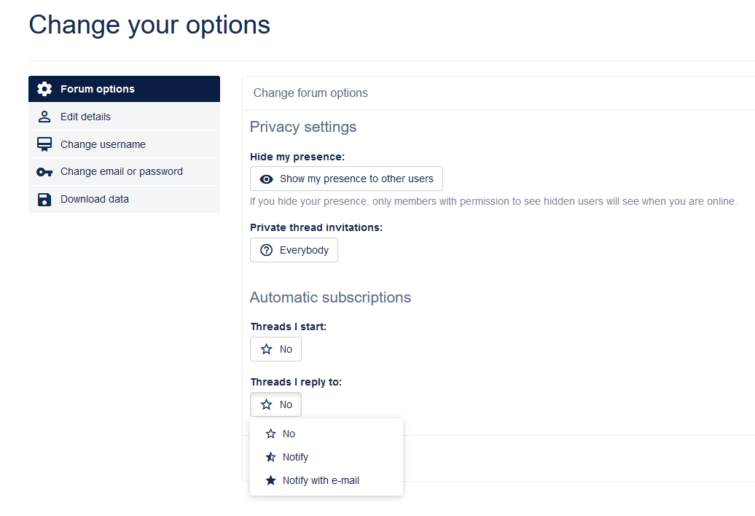Screen dimensions: 755x516
Task: Choose Notify with e-mail option
Action: [321, 480]
